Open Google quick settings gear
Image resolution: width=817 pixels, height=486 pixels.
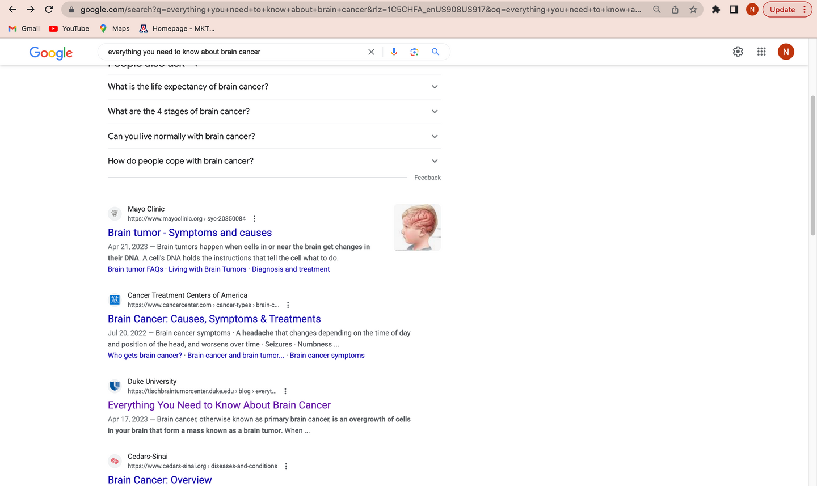pos(738,52)
